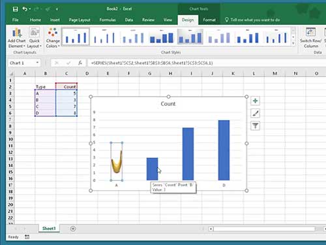Open the File menu
Screen dimensions: 326x245
click(15, 20)
